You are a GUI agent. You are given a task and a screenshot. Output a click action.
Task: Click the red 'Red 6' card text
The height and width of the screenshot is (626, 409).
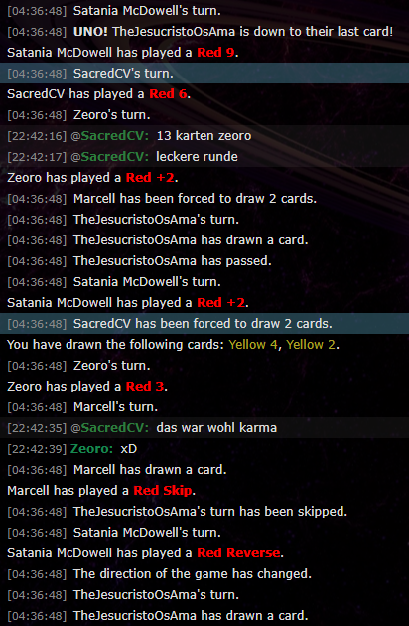tap(168, 93)
